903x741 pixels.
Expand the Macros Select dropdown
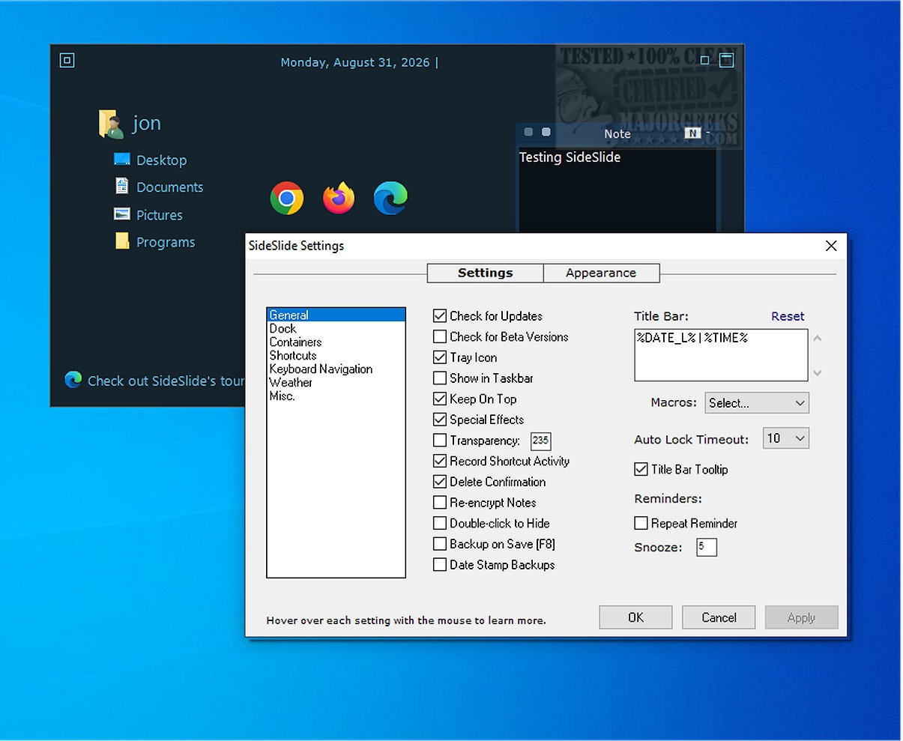757,403
